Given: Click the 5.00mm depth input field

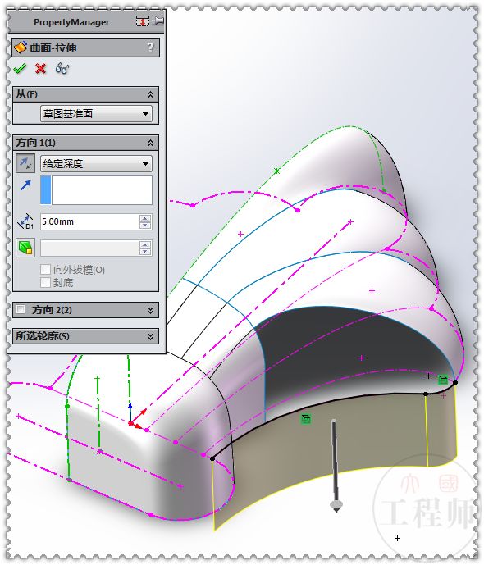Looking at the screenshot, I should click(x=89, y=221).
